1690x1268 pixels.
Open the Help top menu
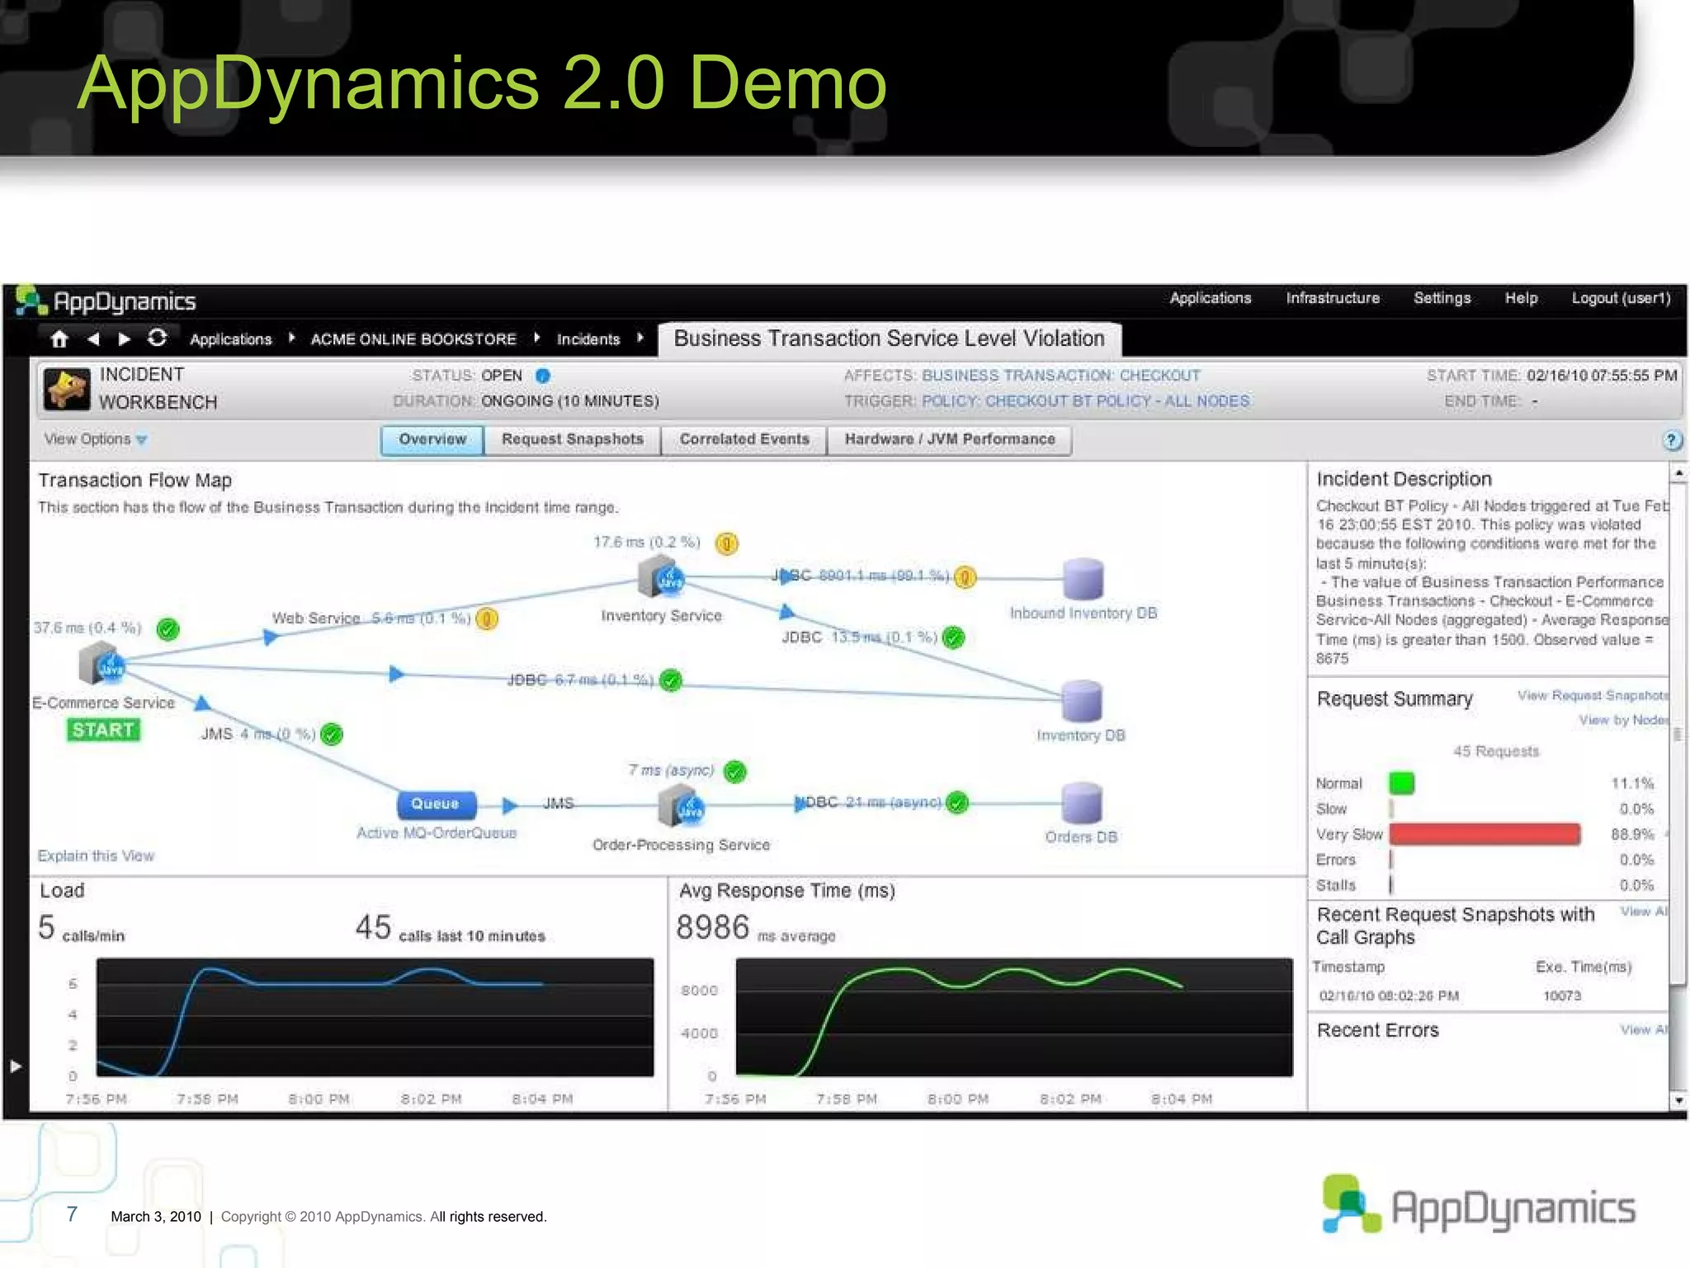coord(1522,298)
